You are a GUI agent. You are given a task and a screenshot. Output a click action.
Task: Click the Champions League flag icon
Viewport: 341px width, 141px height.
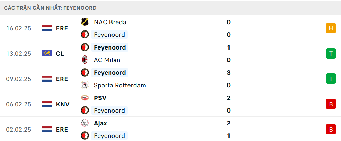click(x=47, y=54)
